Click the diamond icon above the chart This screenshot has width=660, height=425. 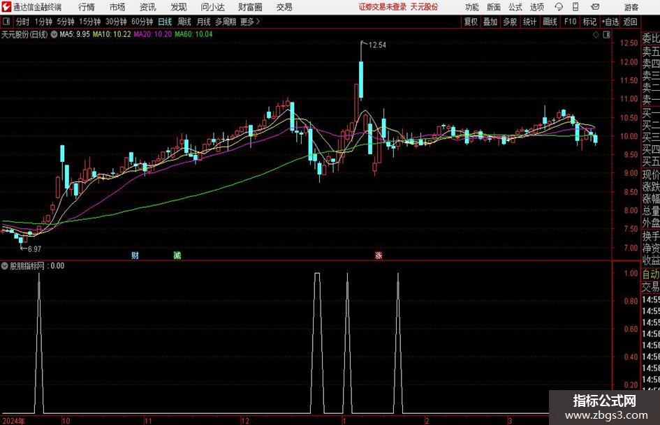596,35
